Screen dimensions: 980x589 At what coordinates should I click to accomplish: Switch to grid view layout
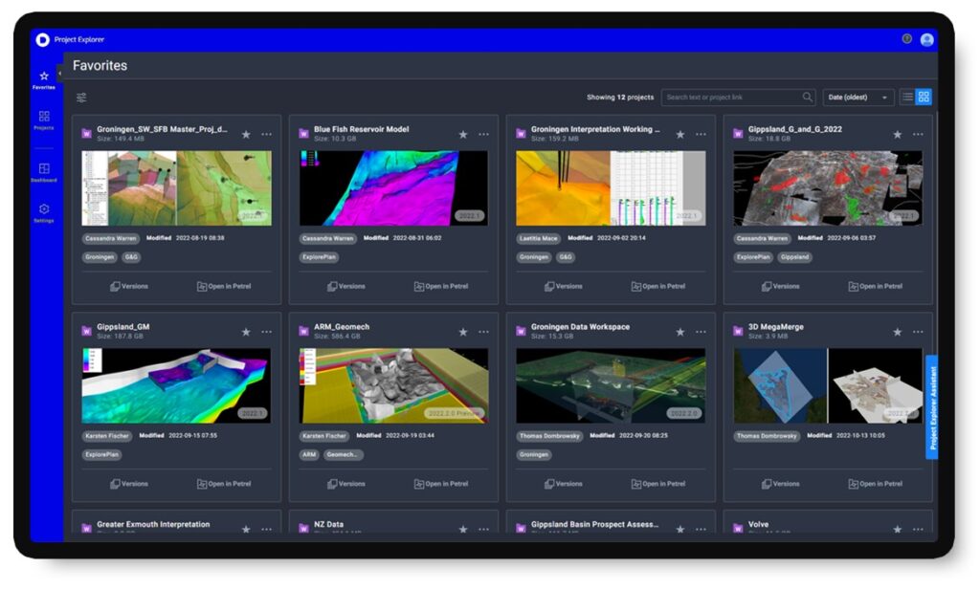tap(924, 97)
